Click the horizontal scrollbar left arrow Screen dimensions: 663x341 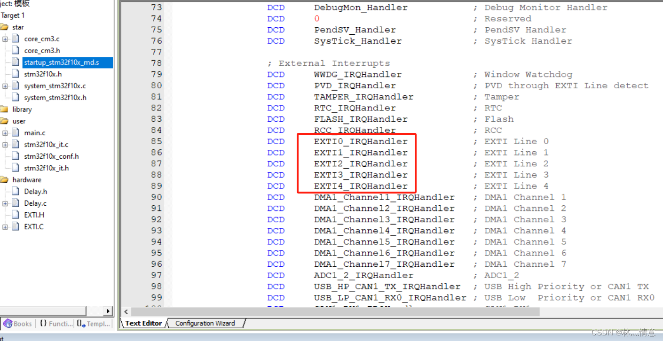pyautogui.click(x=126, y=311)
